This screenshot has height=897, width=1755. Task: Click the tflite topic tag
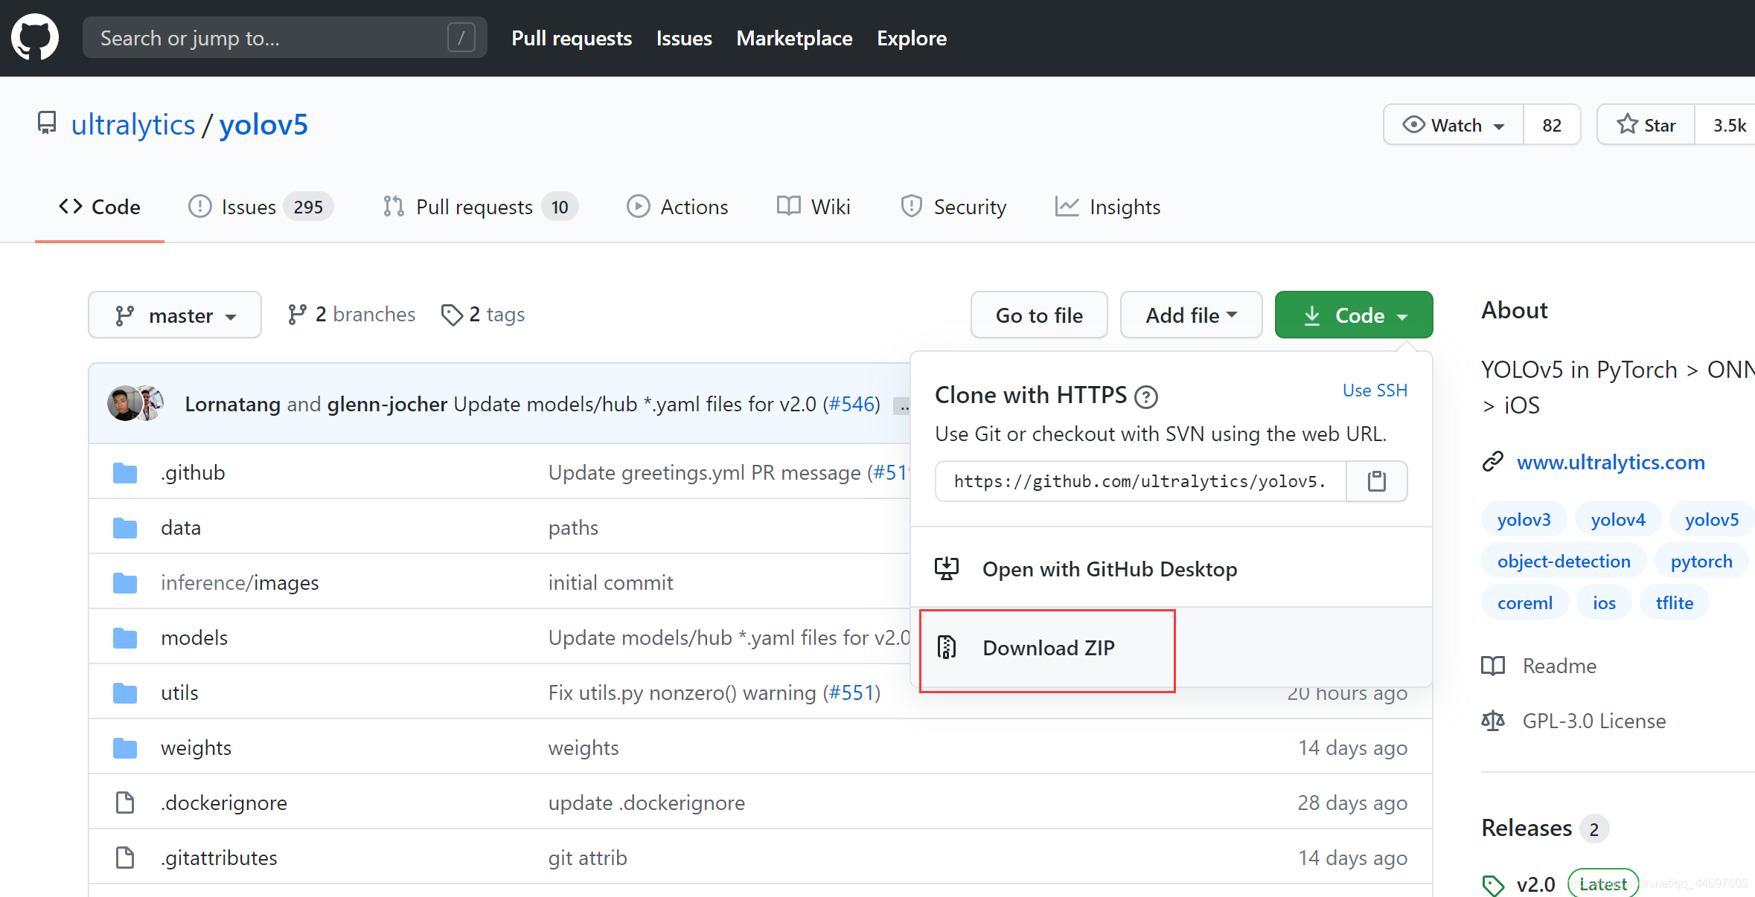click(x=1675, y=602)
